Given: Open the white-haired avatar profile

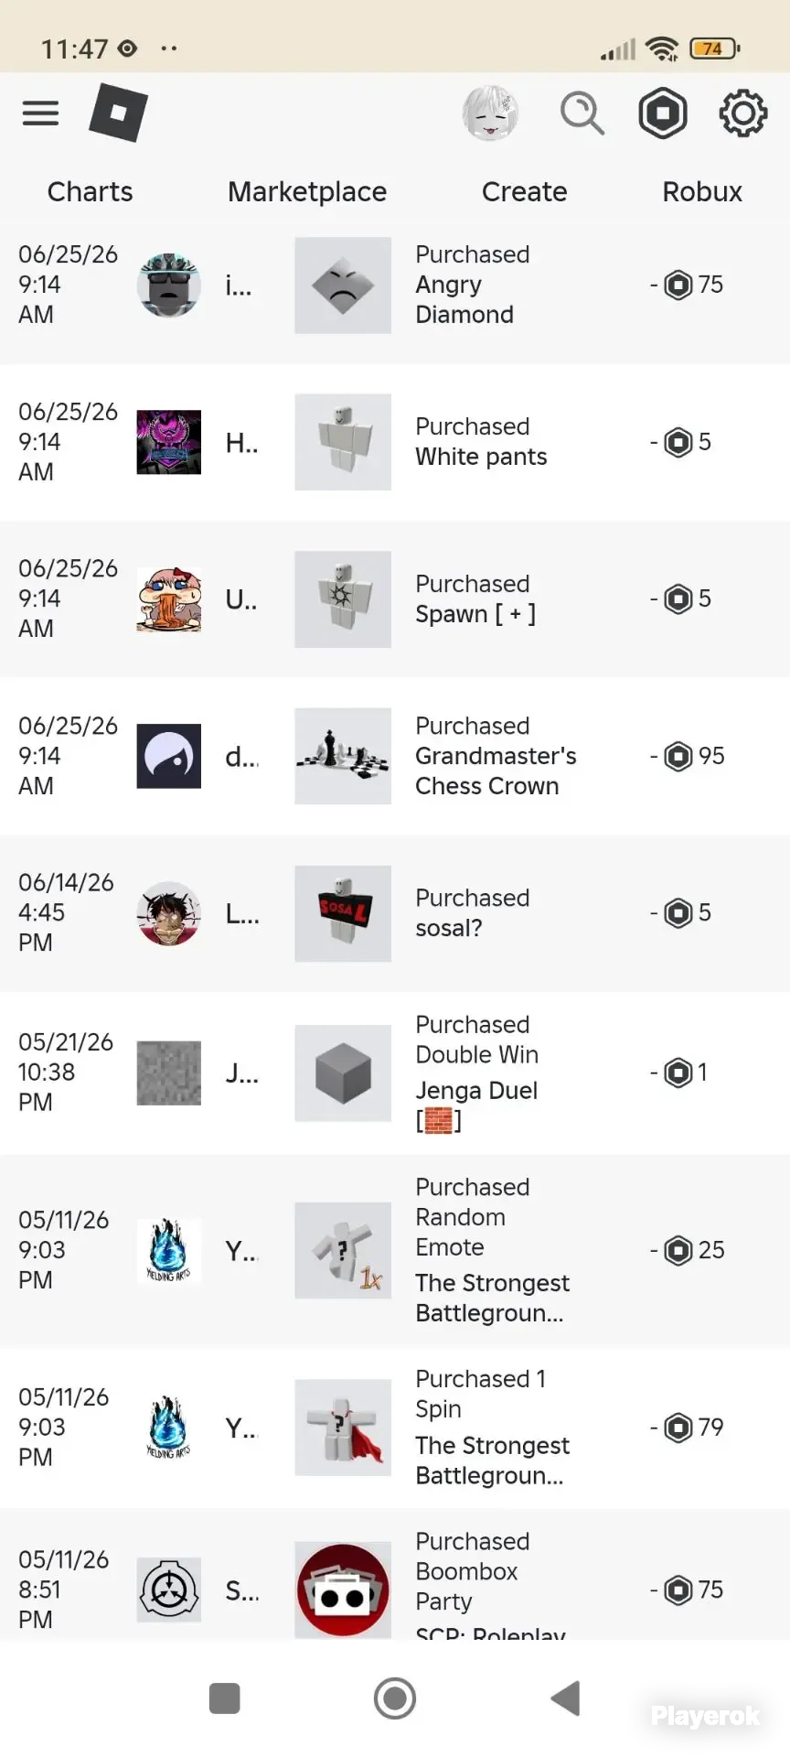Looking at the screenshot, I should coord(491,113).
